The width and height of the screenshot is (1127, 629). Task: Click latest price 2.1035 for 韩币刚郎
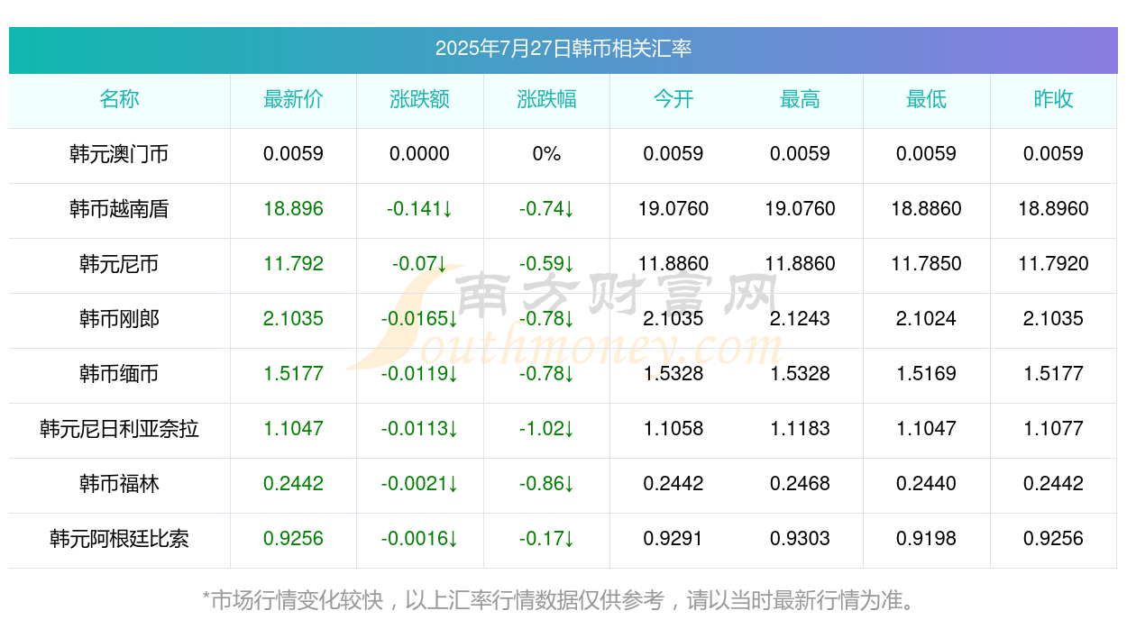(293, 319)
